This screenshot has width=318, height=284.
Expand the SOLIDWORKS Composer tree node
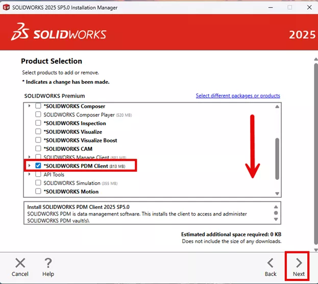coord(30,106)
